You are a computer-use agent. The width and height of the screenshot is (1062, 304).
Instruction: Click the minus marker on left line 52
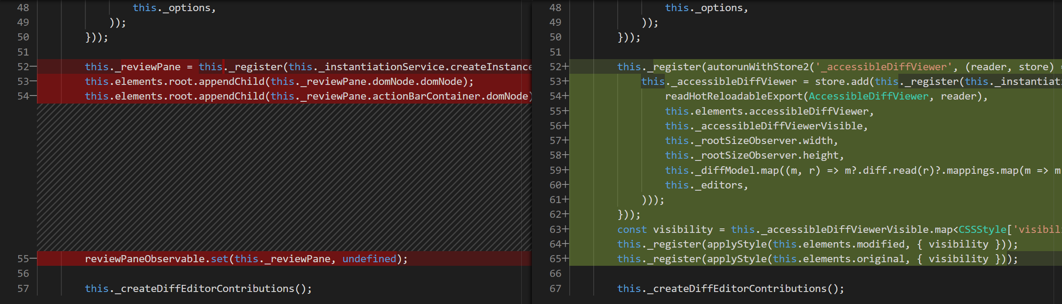[33, 67]
